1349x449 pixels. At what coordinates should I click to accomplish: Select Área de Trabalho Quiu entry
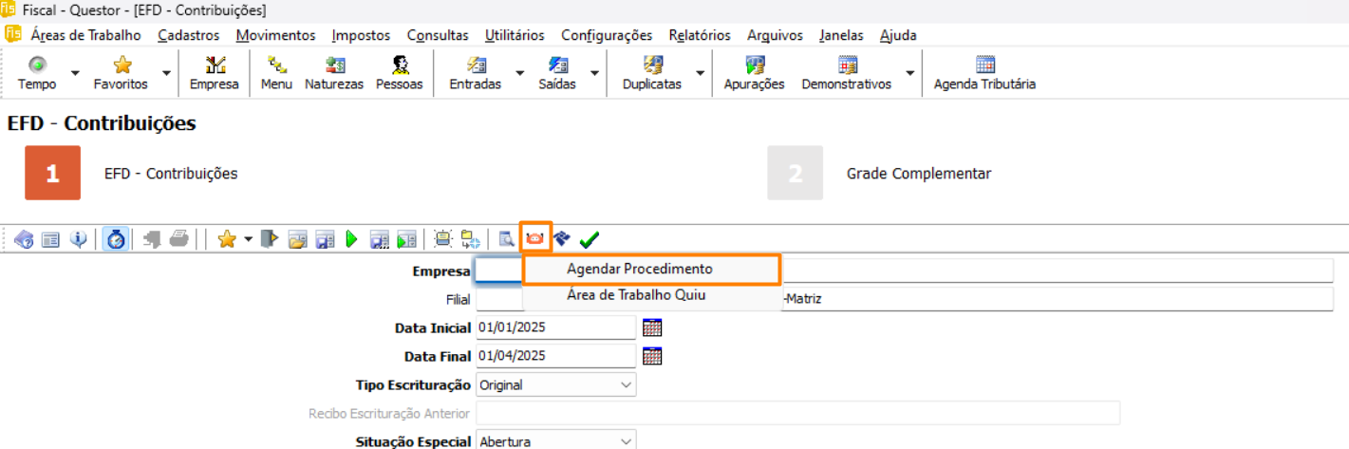coord(636,295)
